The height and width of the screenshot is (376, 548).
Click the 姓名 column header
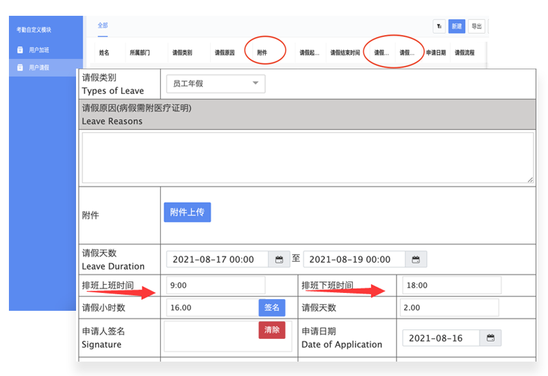click(x=104, y=53)
